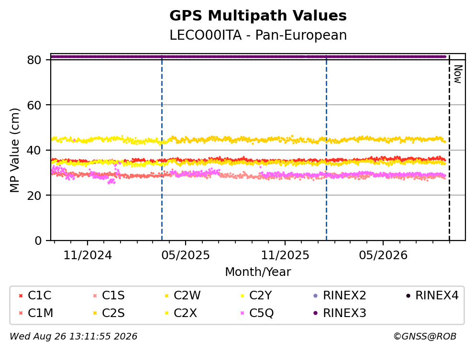
Task: Click the 05/2025 x-axis tick label
Action: 186,255
